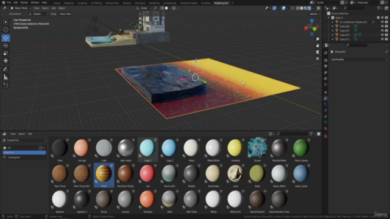The height and width of the screenshot is (219, 390).
Task: Open the Modifiers wrench properties tab
Action: tap(325, 99)
